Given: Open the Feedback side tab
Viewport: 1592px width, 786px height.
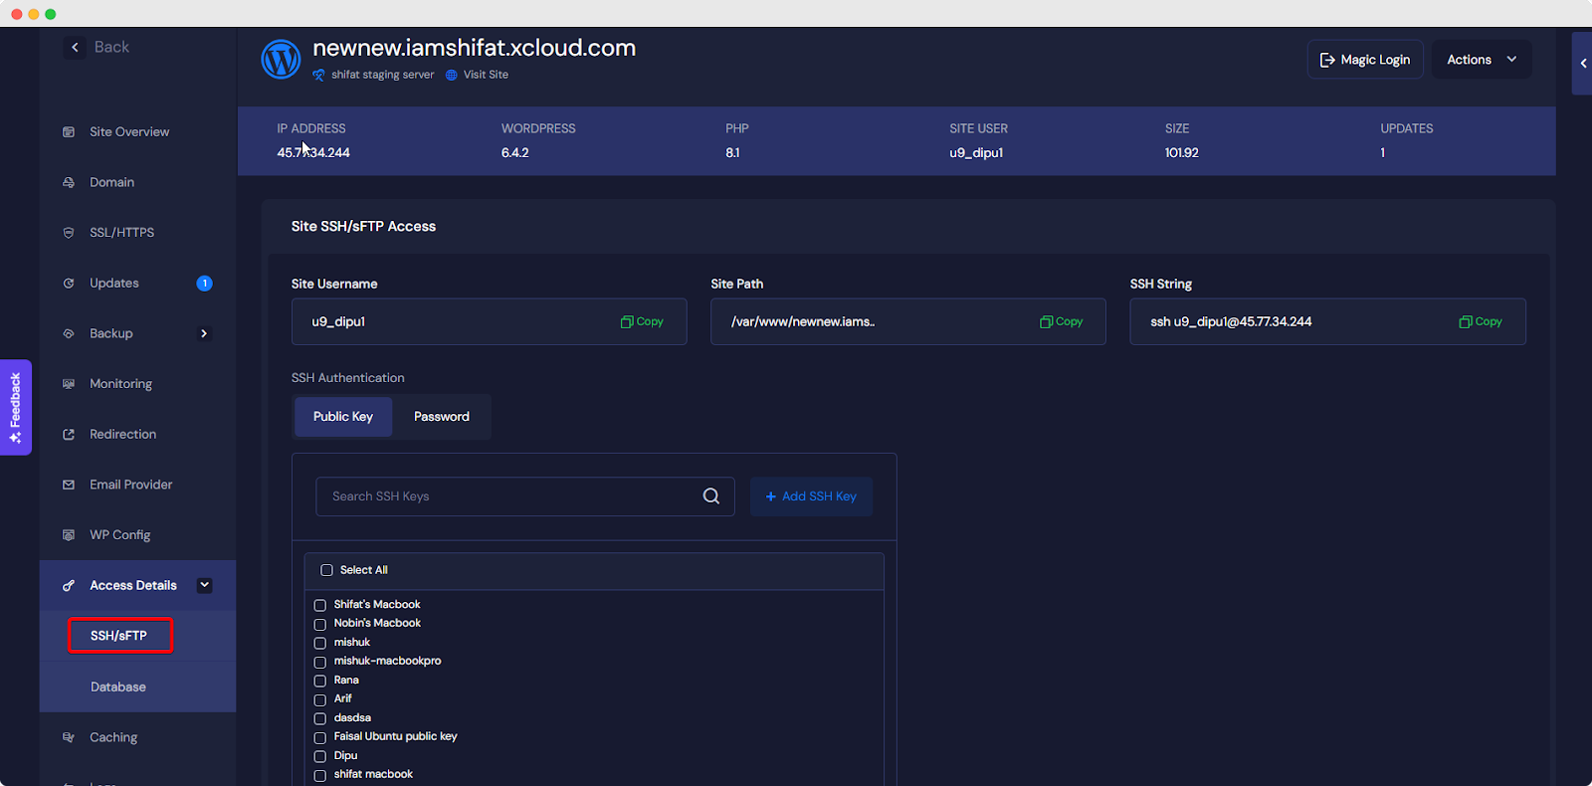Looking at the screenshot, I should click(15, 407).
